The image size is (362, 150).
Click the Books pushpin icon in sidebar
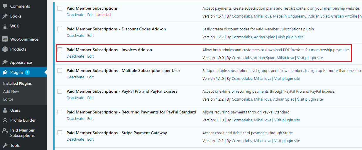[5, 16]
